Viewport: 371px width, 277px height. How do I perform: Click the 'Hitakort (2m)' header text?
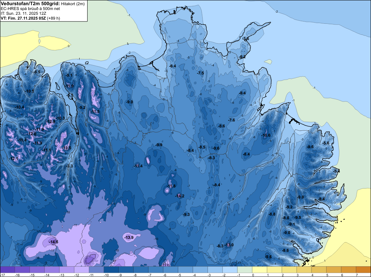[x=73, y=4]
